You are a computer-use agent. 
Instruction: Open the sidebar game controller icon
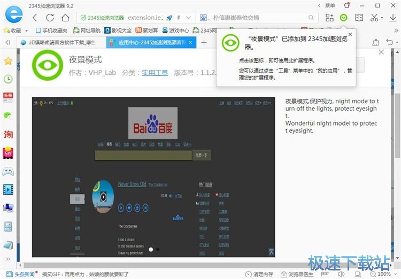8,172
